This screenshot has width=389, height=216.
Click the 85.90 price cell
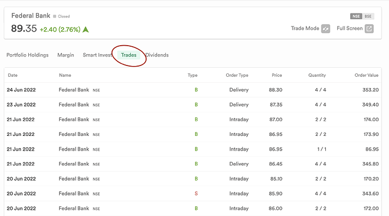pyautogui.click(x=276, y=193)
